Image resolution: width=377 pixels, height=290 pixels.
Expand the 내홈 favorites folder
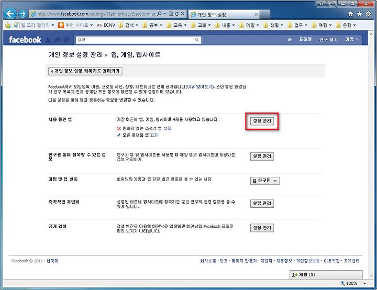(225, 25)
